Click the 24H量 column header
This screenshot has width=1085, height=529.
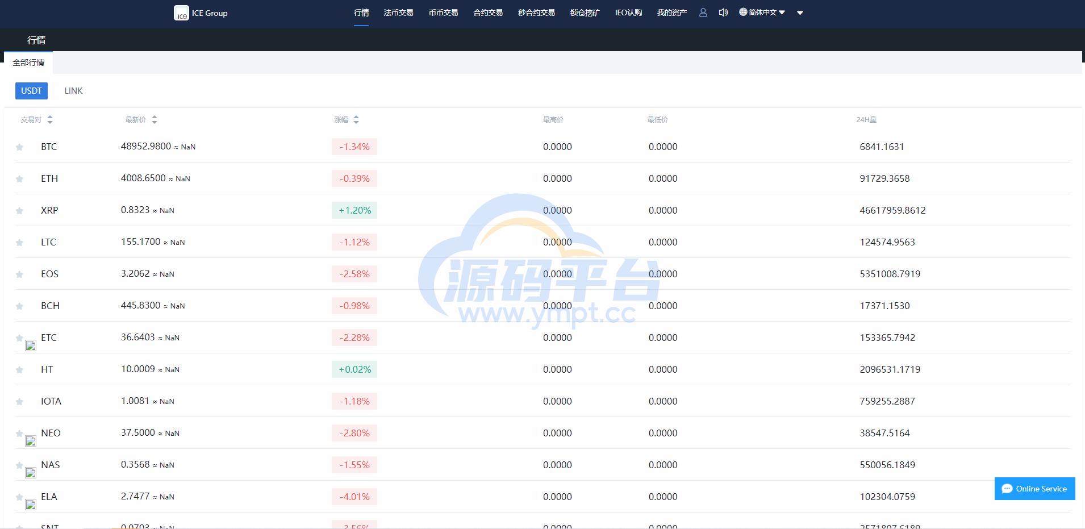click(x=866, y=119)
